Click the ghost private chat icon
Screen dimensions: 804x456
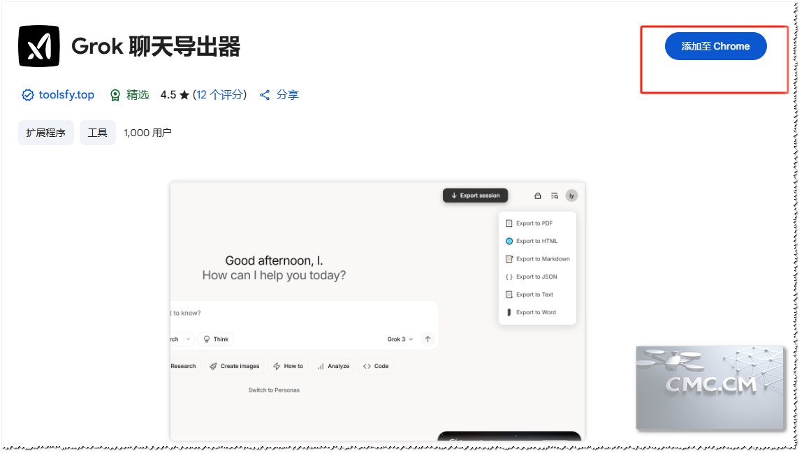tap(537, 196)
